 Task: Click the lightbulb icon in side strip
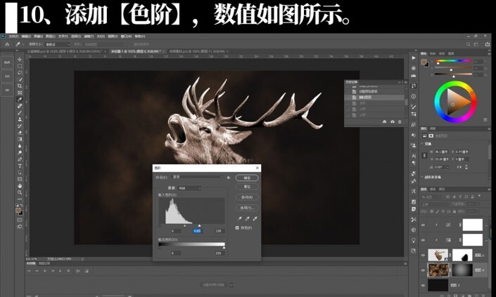tap(414, 240)
